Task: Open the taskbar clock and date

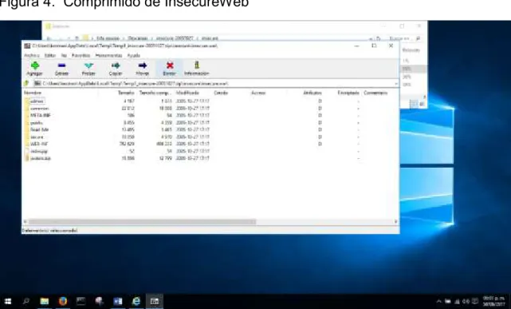Action: [493, 301]
